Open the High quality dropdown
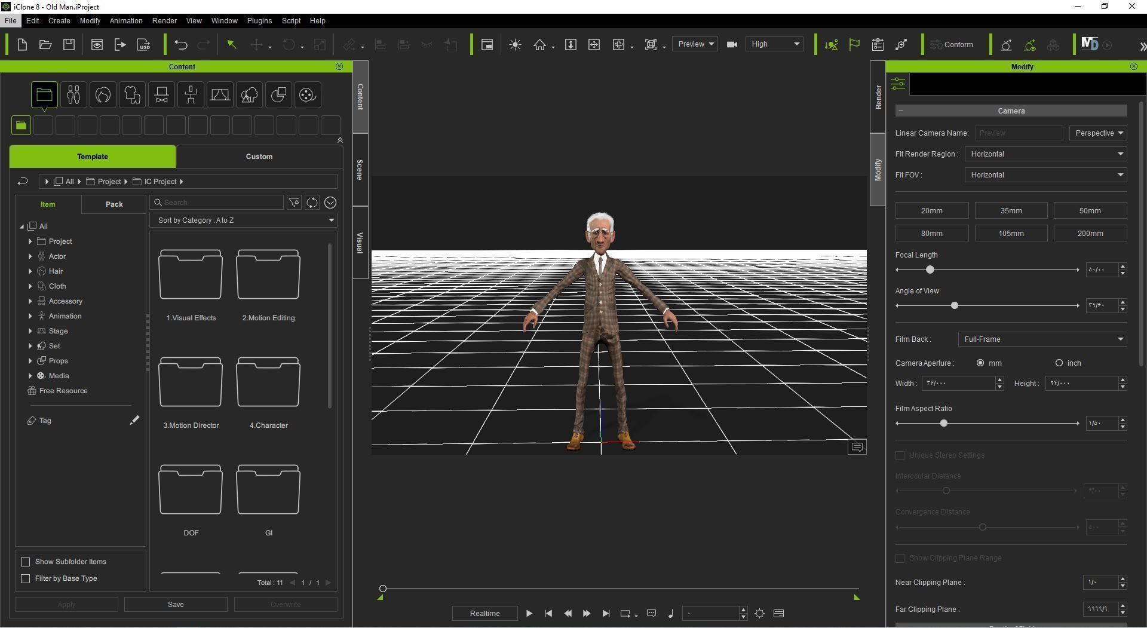Viewport: 1147px width, 628px height. click(774, 44)
